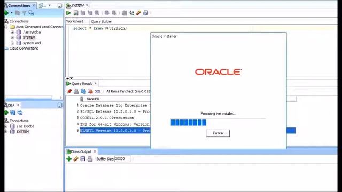Click the Save floppy icon in Dbms Output
The image size is (342, 192).
tap(83, 159)
